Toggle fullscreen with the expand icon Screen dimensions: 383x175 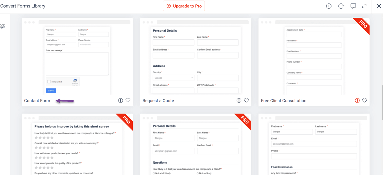click(x=364, y=6)
